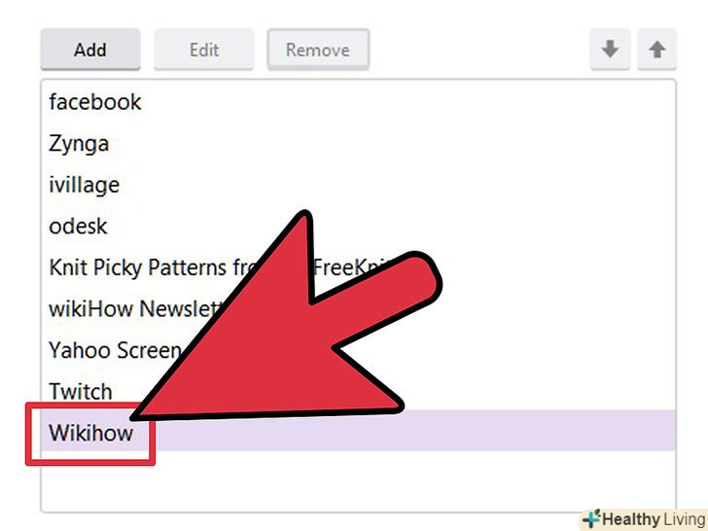The image size is (708, 531).
Task: Click the purple highlighted row's blank right side
Action: click(x=415, y=430)
